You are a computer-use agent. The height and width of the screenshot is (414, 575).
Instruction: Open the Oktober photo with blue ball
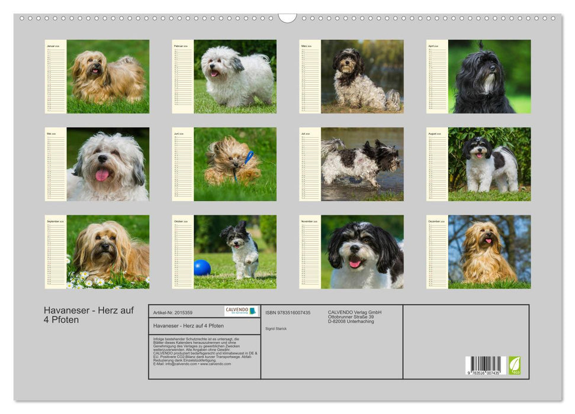pos(235,251)
